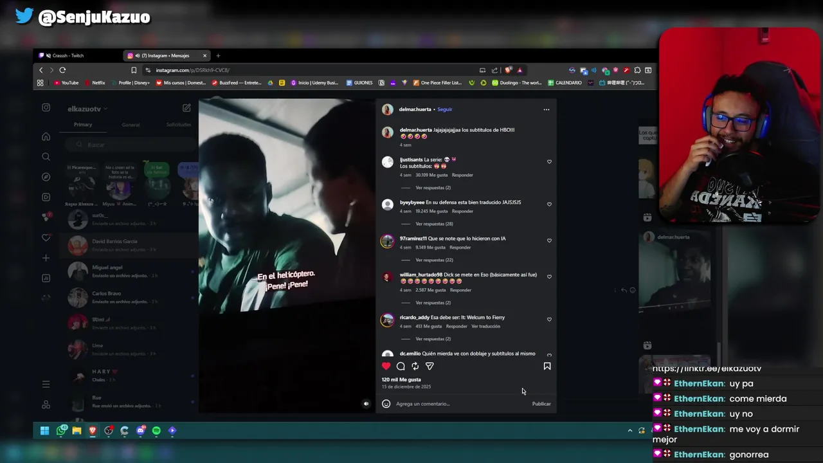Like the comment by byeybyeee
Image resolution: width=823 pixels, height=463 pixels.
[x=549, y=204]
